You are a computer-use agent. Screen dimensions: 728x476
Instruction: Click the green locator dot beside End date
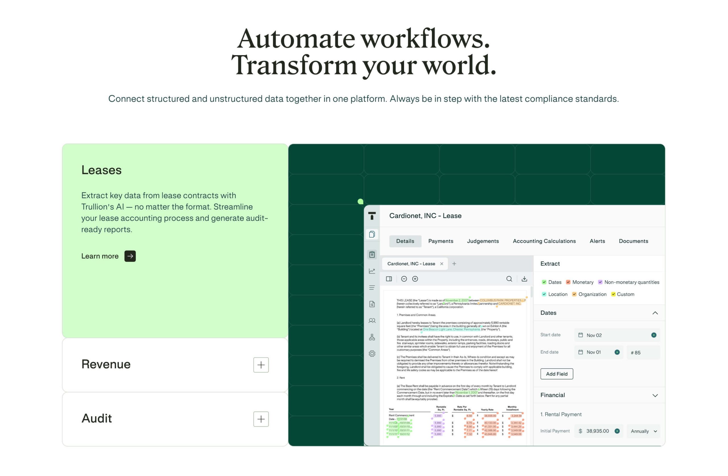coord(617,352)
